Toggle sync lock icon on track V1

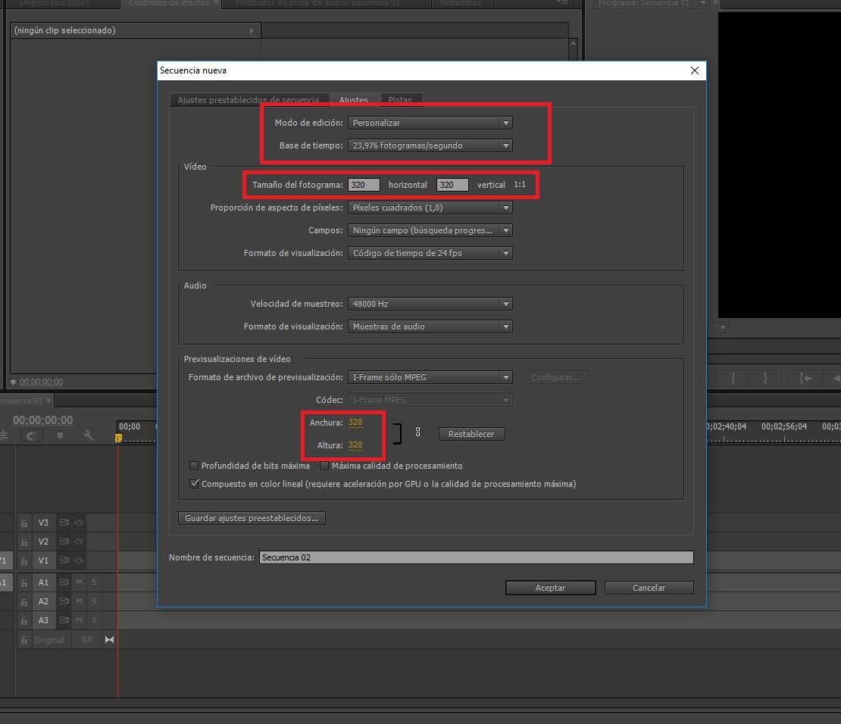click(x=64, y=560)
